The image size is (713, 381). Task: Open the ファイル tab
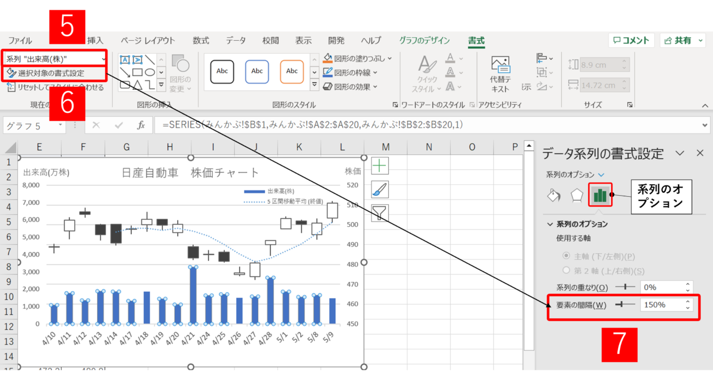tap(20, 40)
